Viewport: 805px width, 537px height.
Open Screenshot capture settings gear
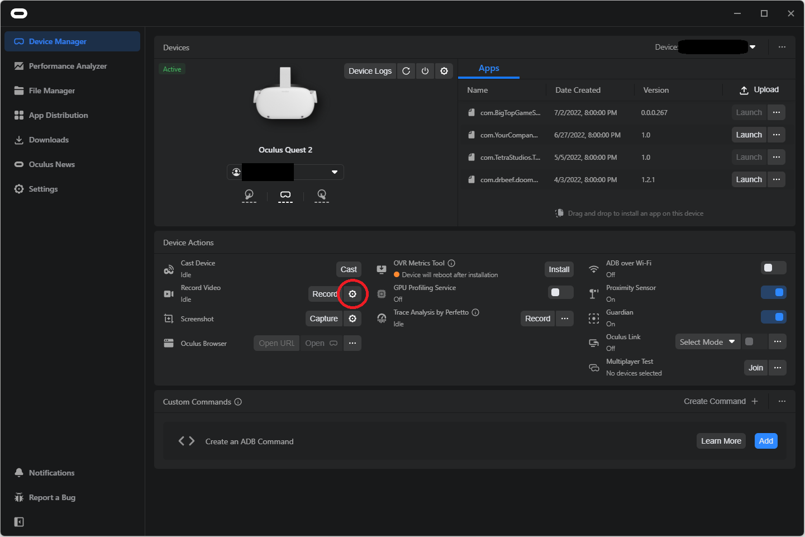353,319
